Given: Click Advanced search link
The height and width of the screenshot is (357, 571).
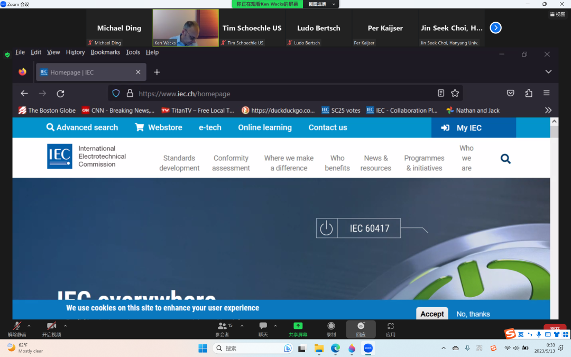Looking at the screenshot, I should pos(82,127).
